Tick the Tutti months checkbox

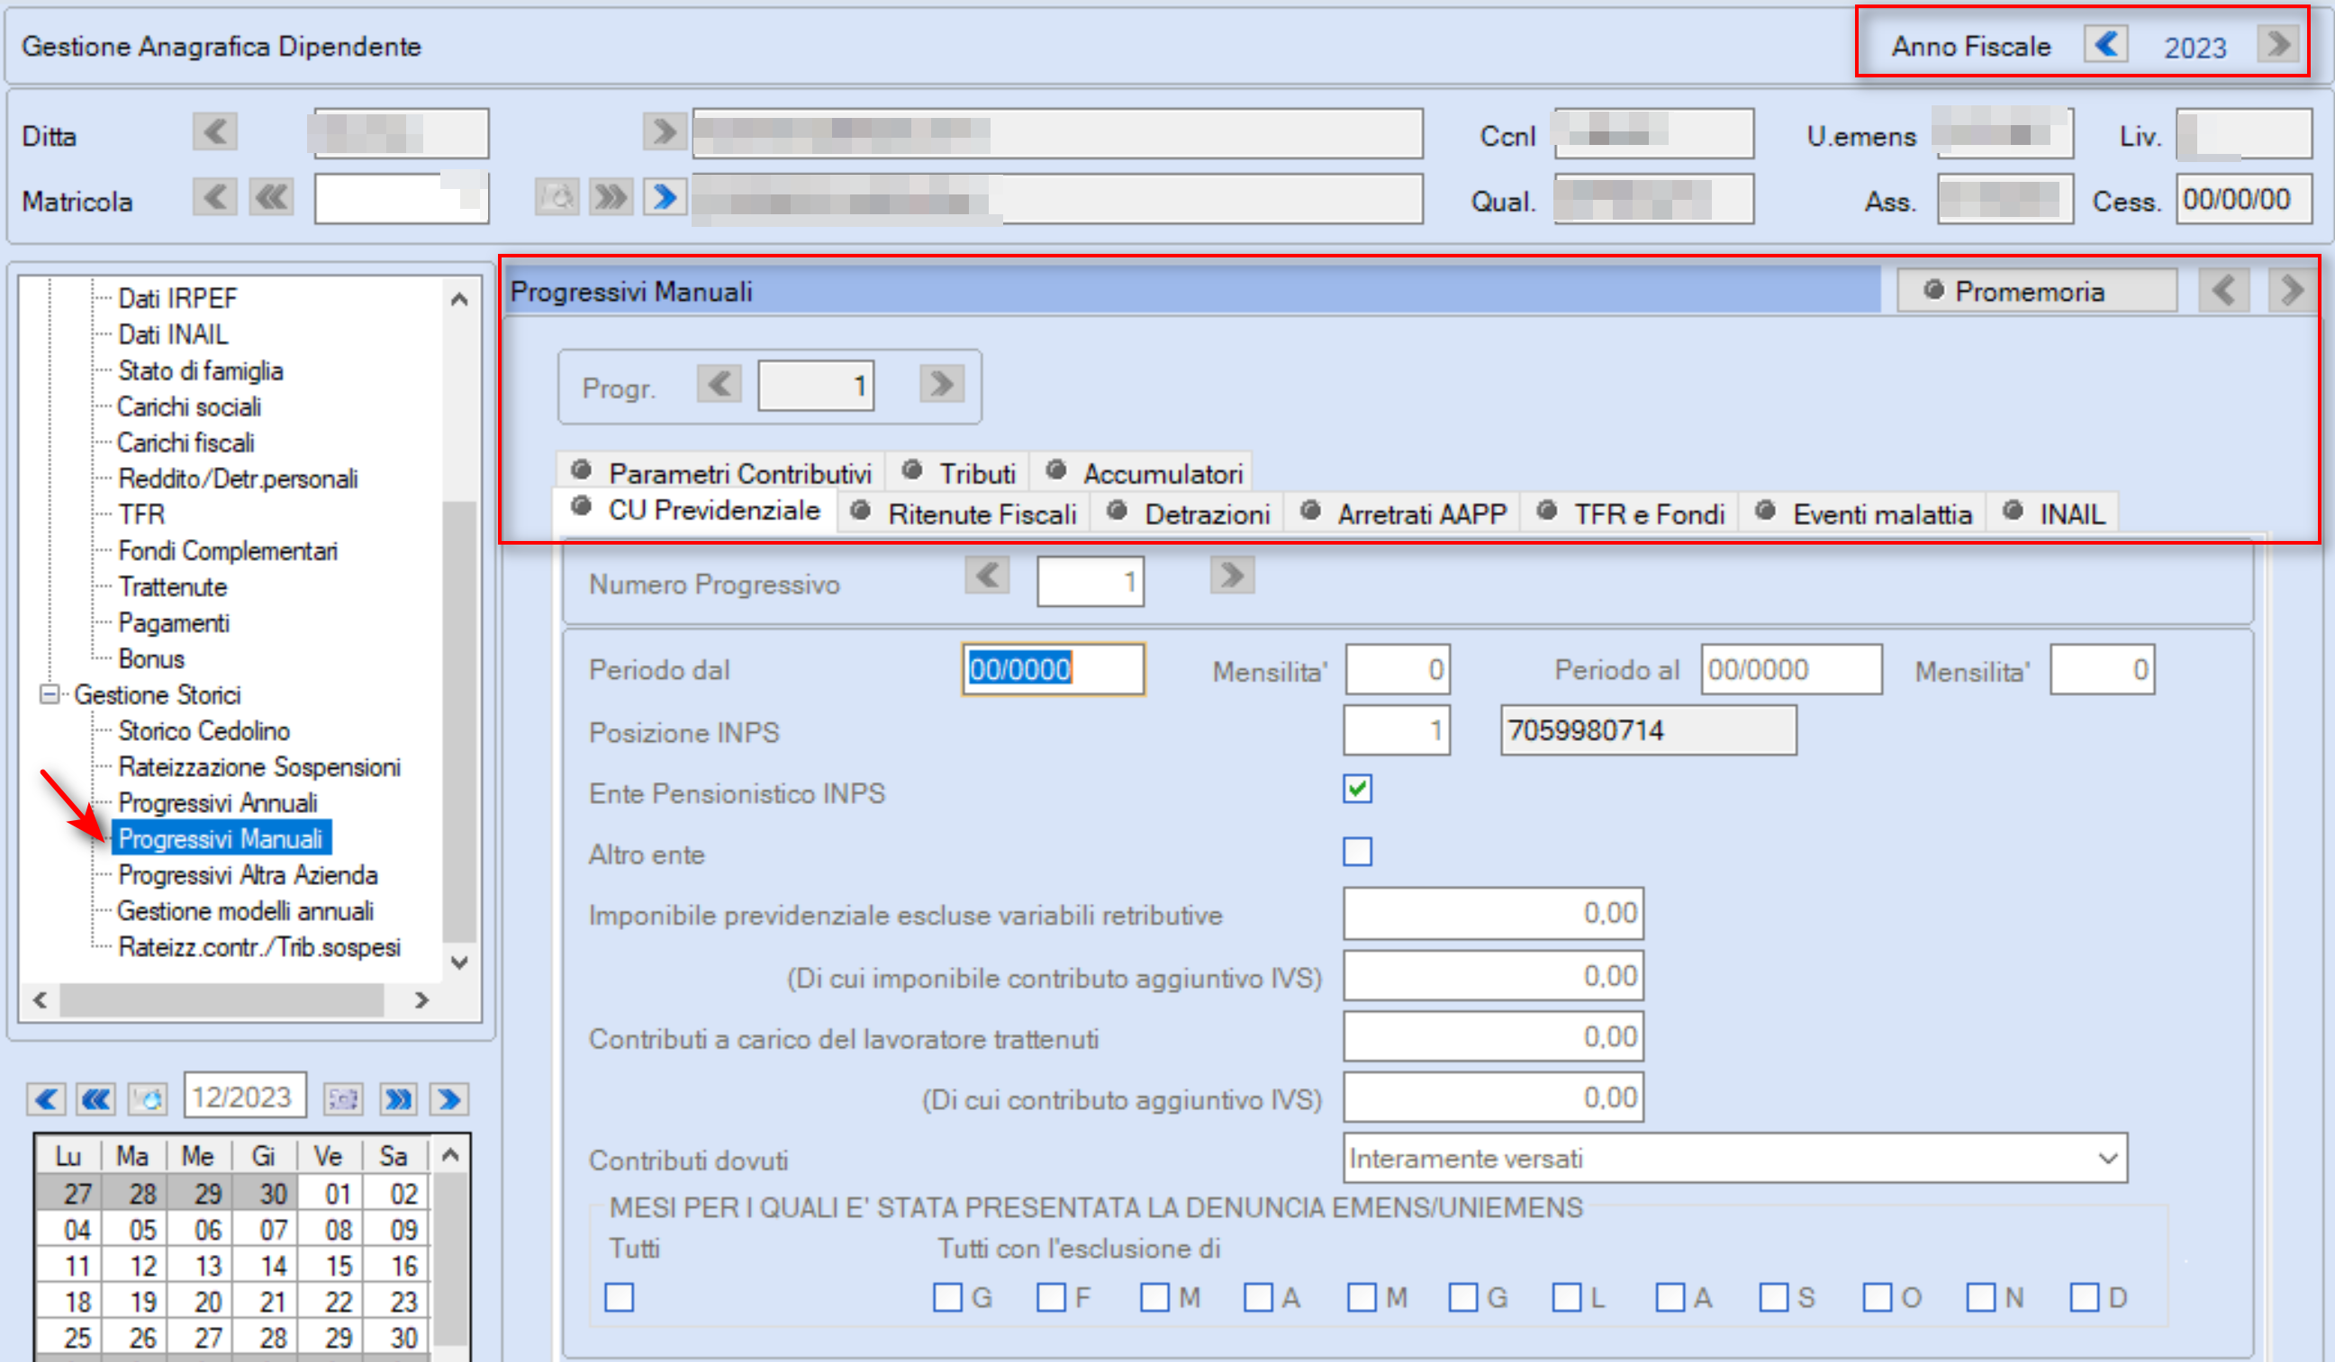(x=619, y=1297)
